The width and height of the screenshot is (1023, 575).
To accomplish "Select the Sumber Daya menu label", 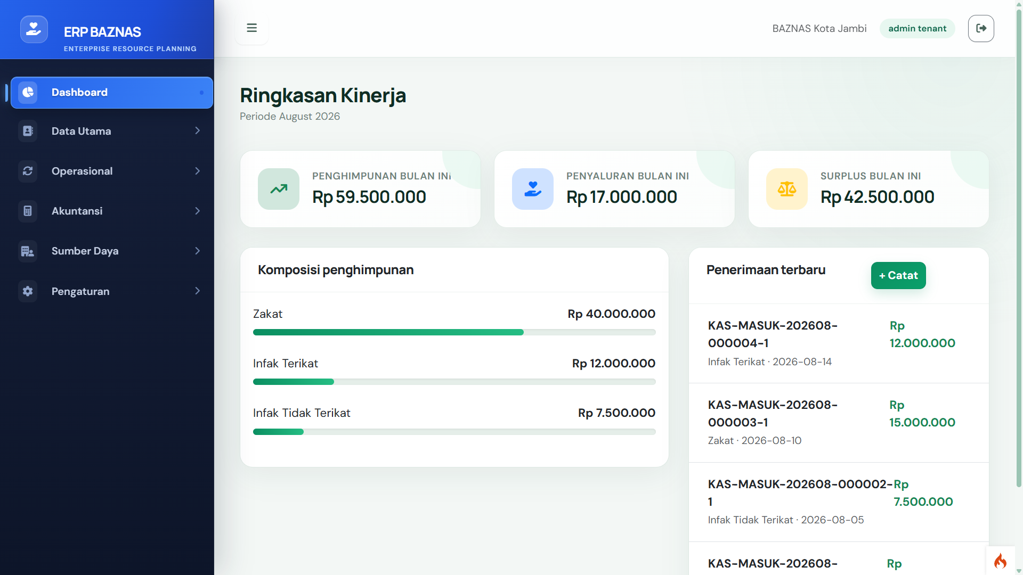I will click(x=85, y=251).
